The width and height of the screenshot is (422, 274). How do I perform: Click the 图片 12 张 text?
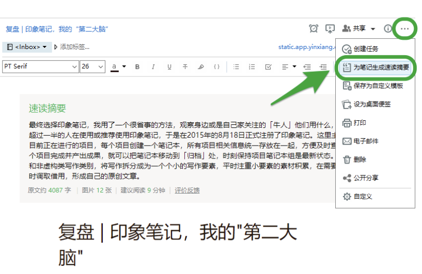pyautogui.click(x=97, y=190)
